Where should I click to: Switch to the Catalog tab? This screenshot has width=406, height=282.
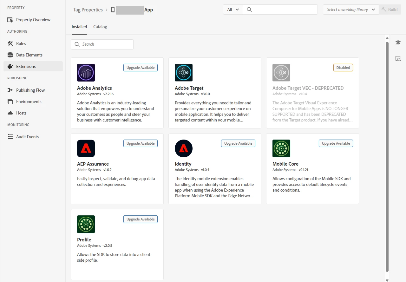(100, 27)
